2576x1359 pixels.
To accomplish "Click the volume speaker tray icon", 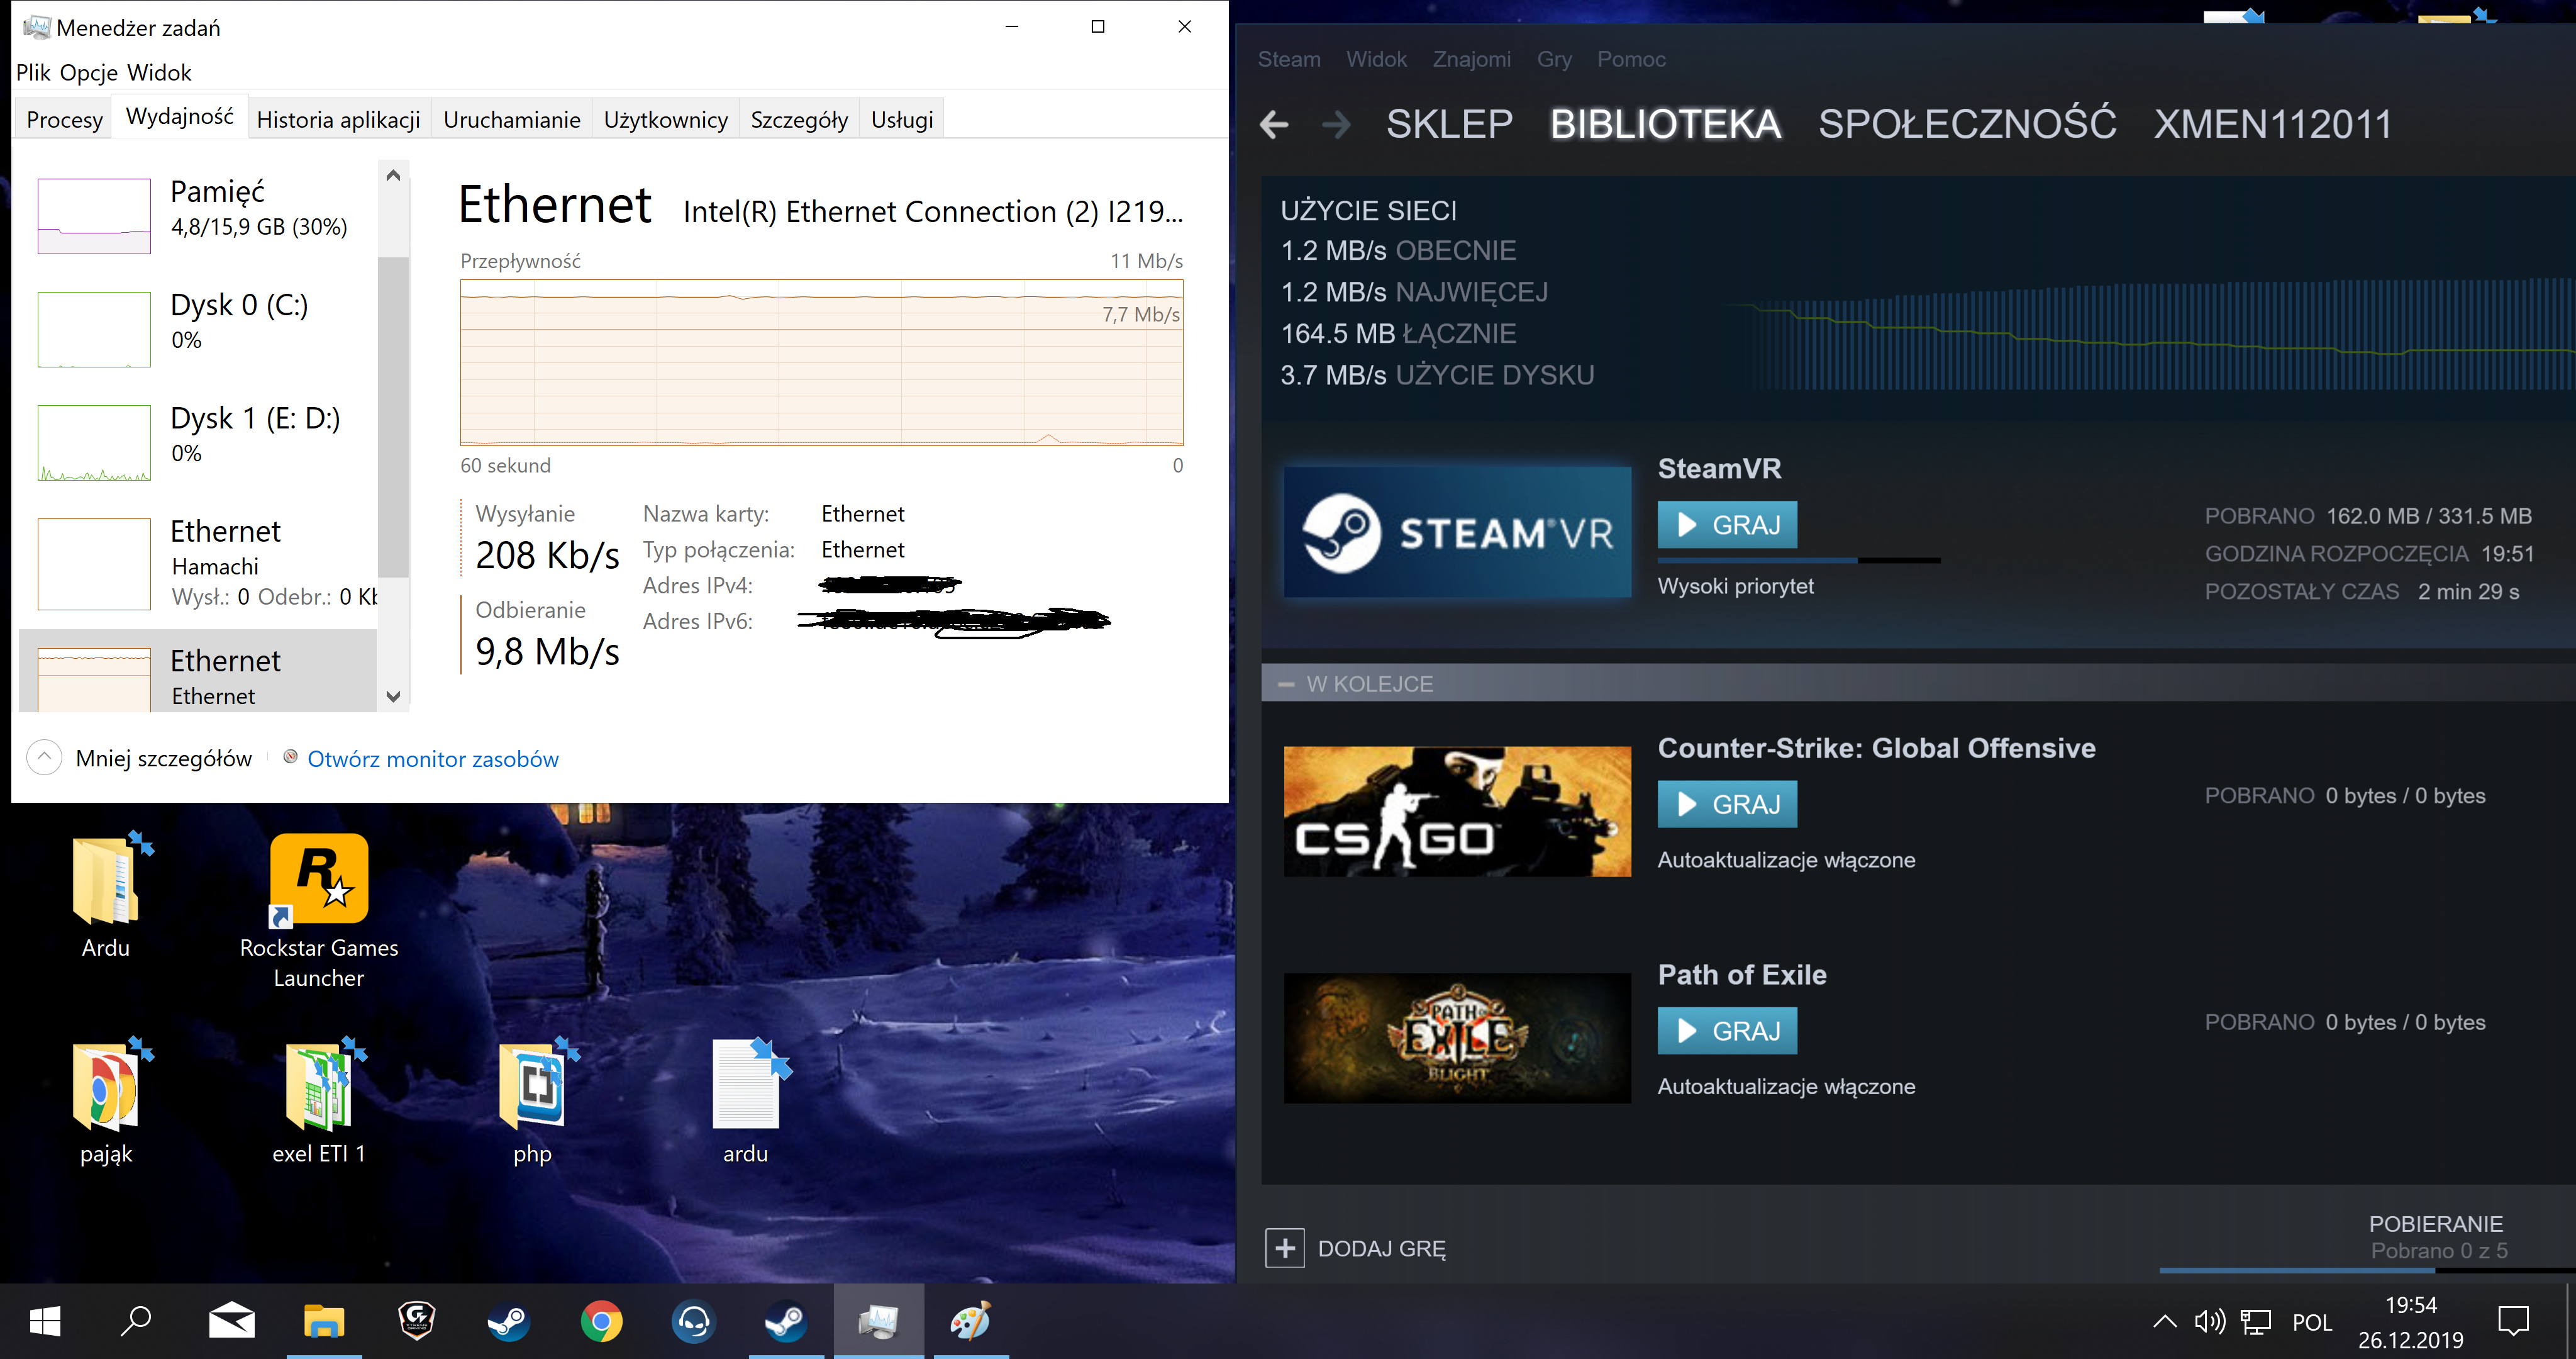I will click(2209, 1322).
